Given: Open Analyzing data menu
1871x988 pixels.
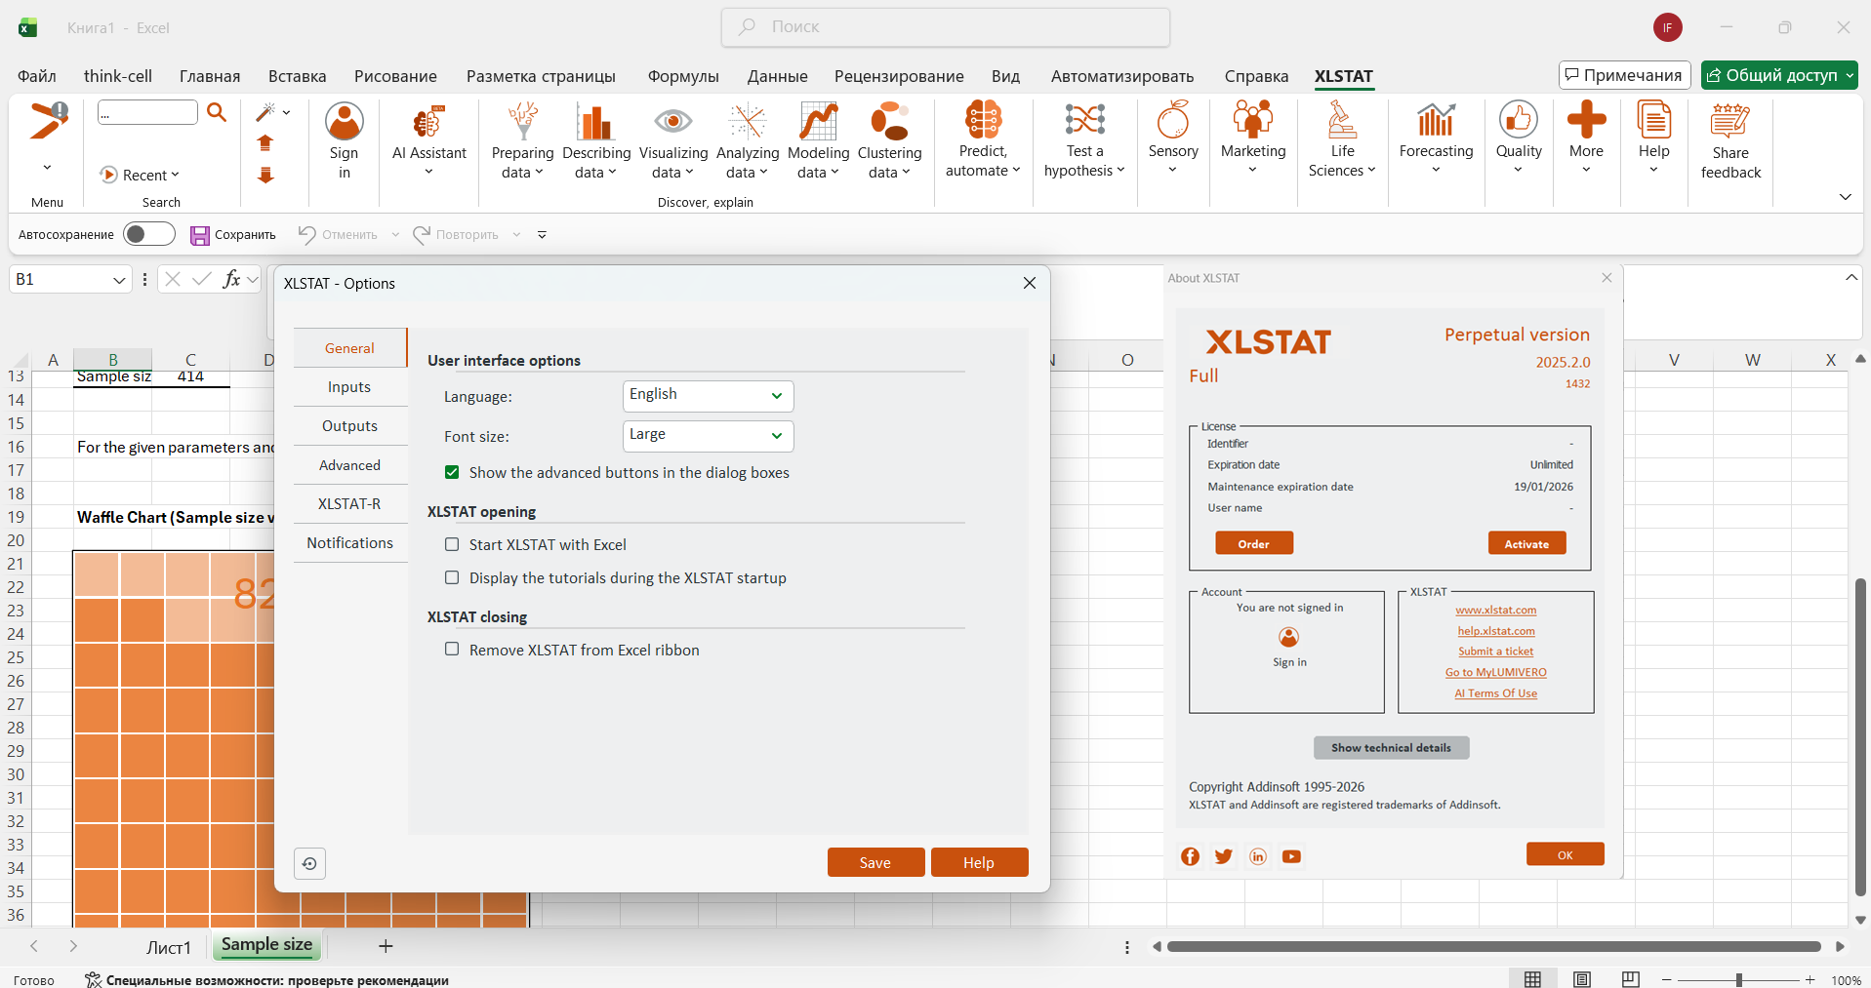Looking at the screenshot, I should click(x=748, y=141).
